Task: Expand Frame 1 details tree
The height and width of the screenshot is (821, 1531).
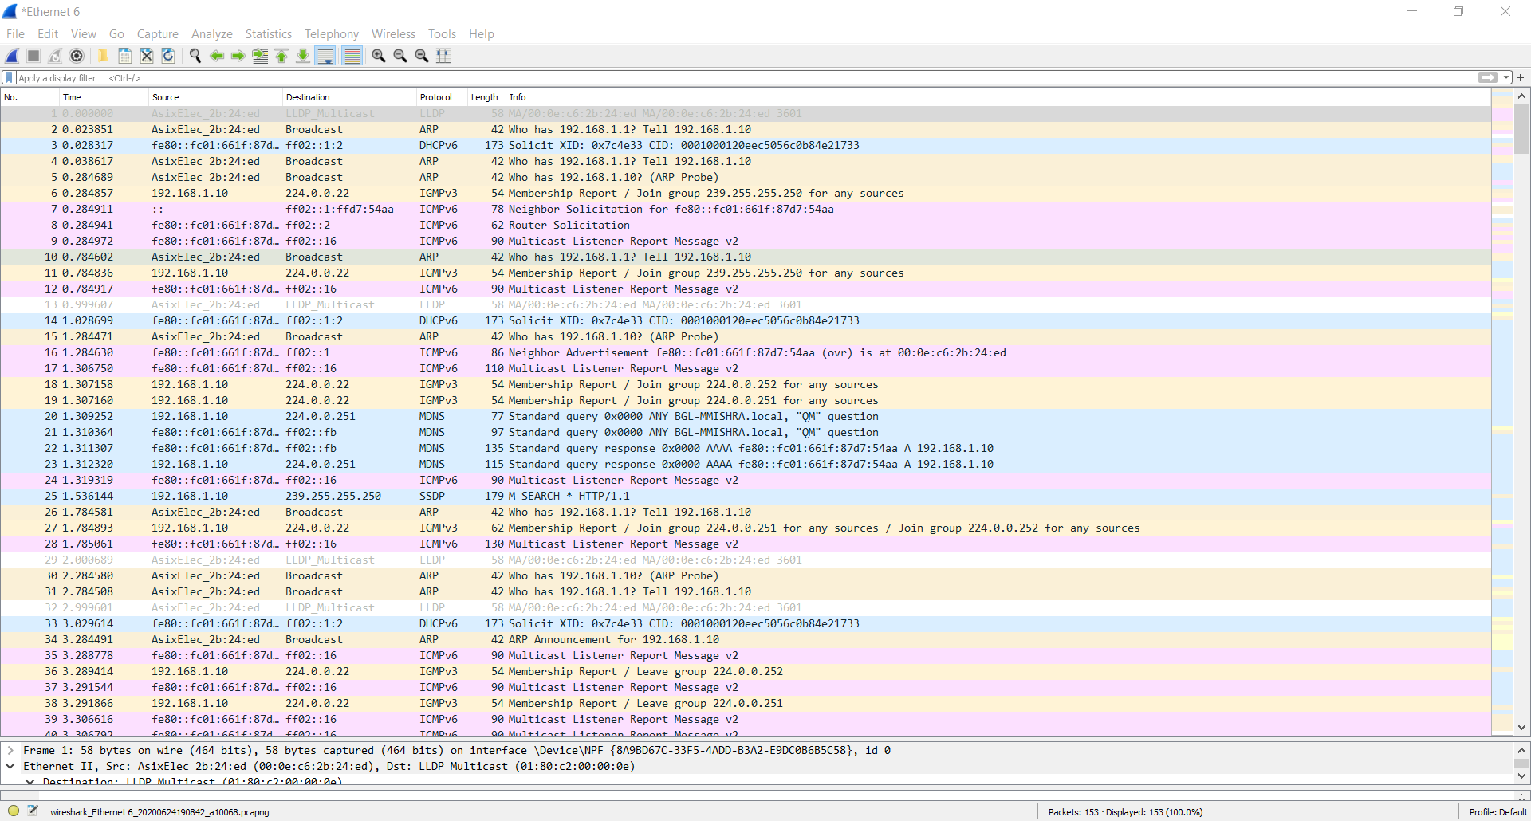Action: (x=10, y=750)
